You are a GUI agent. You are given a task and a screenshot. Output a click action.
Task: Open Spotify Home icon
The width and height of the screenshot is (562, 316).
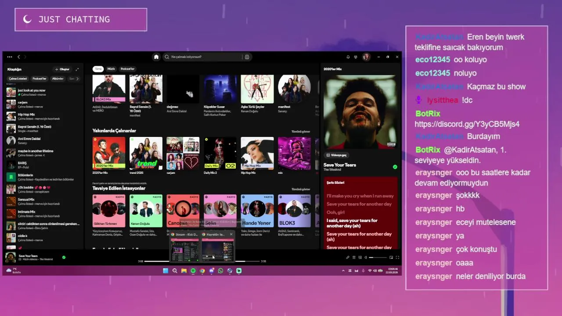point(156,57)
